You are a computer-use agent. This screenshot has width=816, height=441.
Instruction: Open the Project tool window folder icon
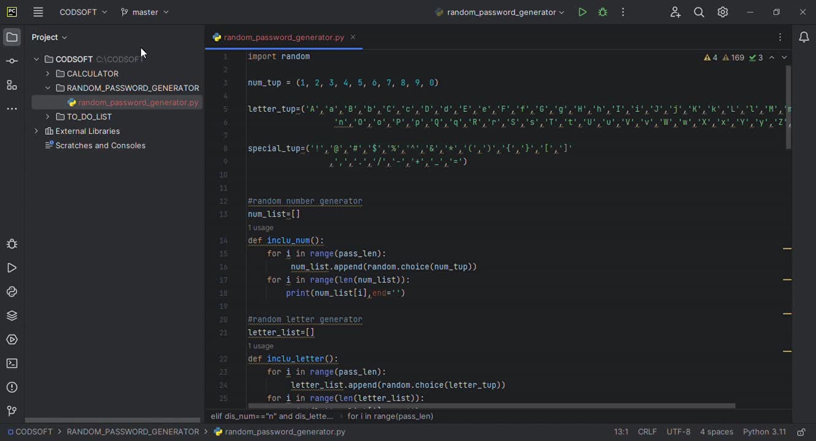12,37
